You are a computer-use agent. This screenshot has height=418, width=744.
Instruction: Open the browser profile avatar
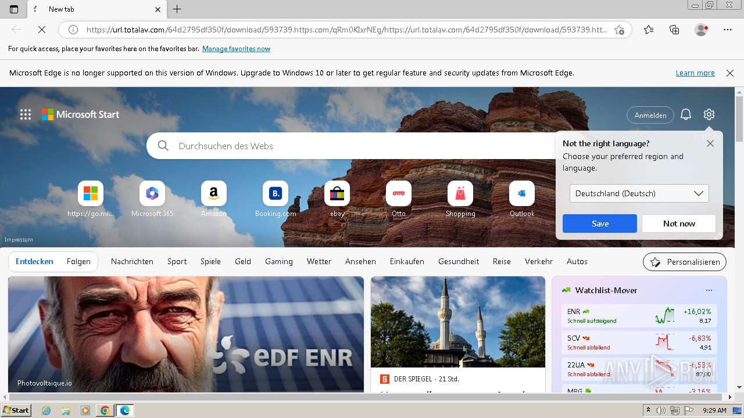pyautogui.click(x=701, y=30)
